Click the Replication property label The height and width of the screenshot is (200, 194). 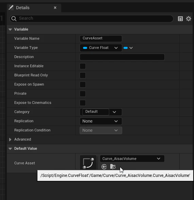coord(24,121)
